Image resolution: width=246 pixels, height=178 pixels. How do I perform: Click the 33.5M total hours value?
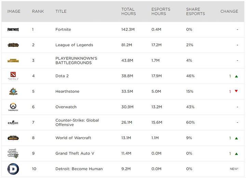pyautogui.click(x=127, y=92)
